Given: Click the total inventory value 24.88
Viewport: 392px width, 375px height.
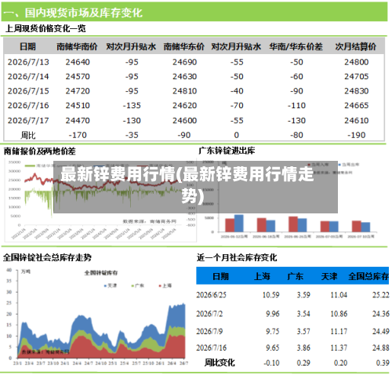Looking at the screenshot, I should [381, 348].
